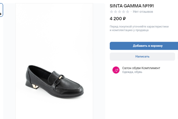Click the partially visible button right of 'Написать'

click(x=177, y=57)
